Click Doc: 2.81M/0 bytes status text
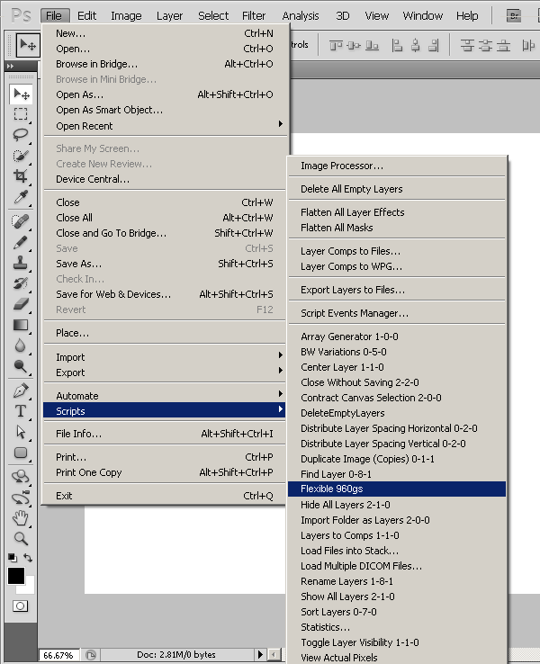The height and width of the screenshot is (664, 540). click(x=175, y=655)
